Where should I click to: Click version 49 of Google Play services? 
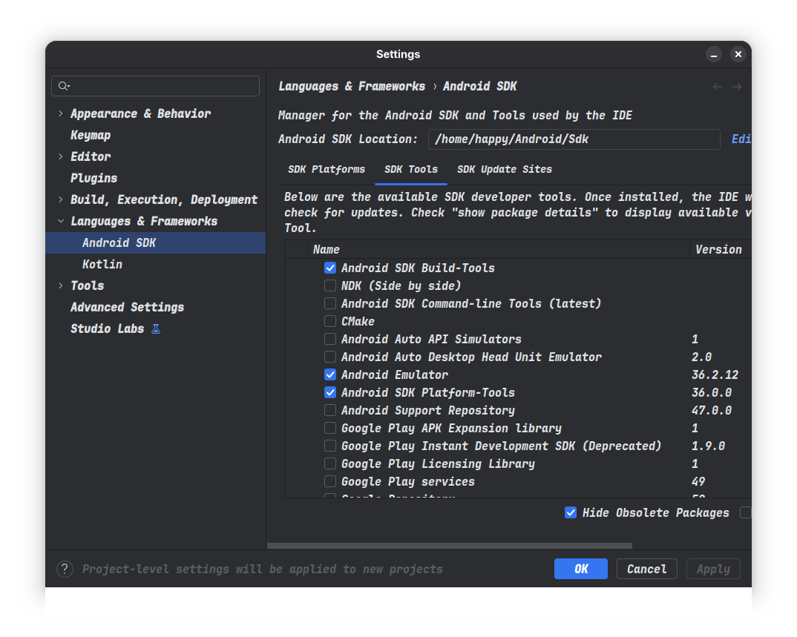698,481
